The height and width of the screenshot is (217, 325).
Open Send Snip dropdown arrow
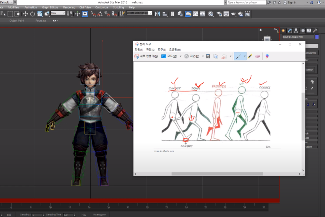[230, 56]
